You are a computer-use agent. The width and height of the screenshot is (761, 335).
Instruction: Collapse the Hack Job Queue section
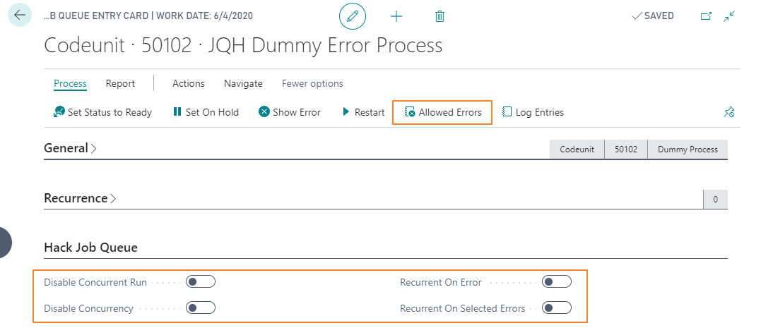(x=90, y=248)
